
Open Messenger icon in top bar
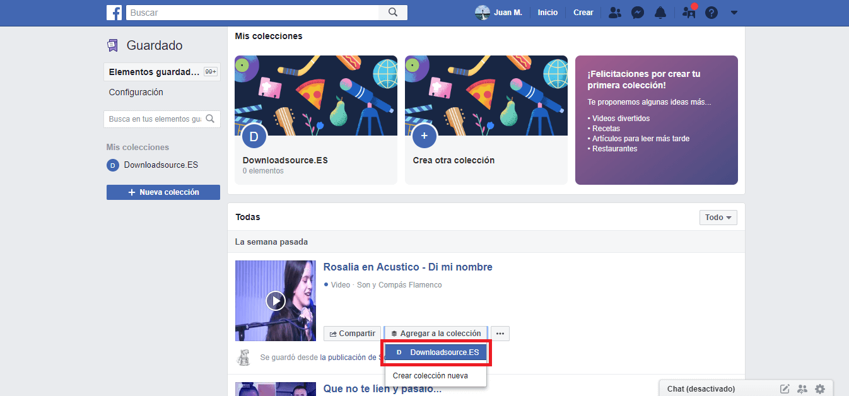click(638, 13)
